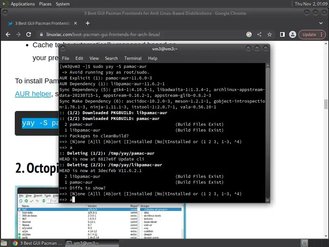Open the Places menu in the top panel
The image size is (329, 247).
(45, 4)
